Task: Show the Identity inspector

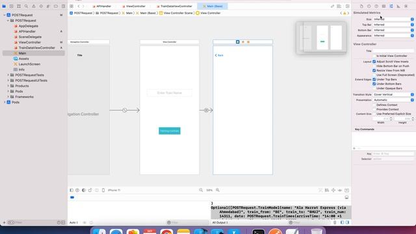Action: pos(384,6)
